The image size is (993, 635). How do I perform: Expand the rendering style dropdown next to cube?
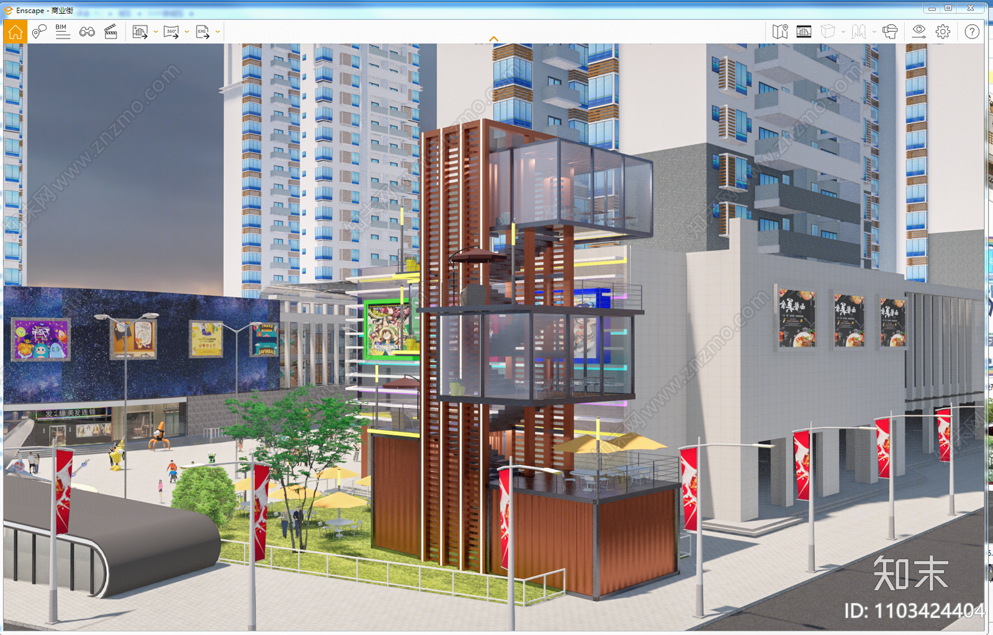click(843, 32)
